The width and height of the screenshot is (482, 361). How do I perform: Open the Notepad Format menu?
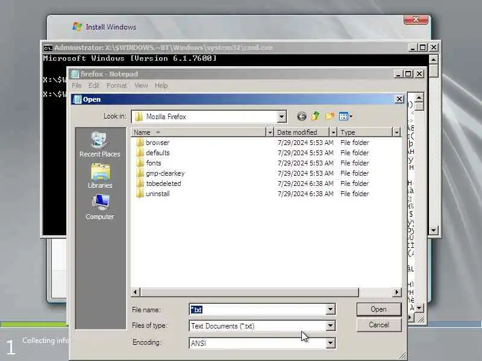pos(116,85)
